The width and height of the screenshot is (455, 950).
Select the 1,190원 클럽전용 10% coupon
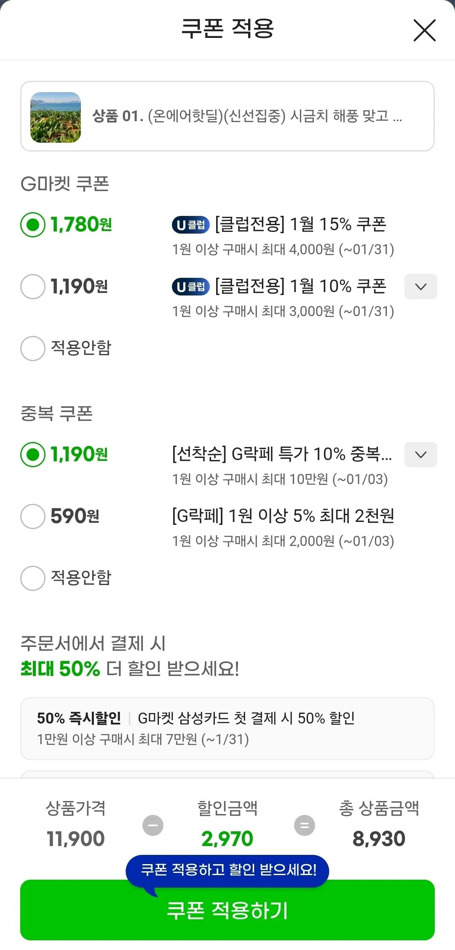tap(32, 287)
